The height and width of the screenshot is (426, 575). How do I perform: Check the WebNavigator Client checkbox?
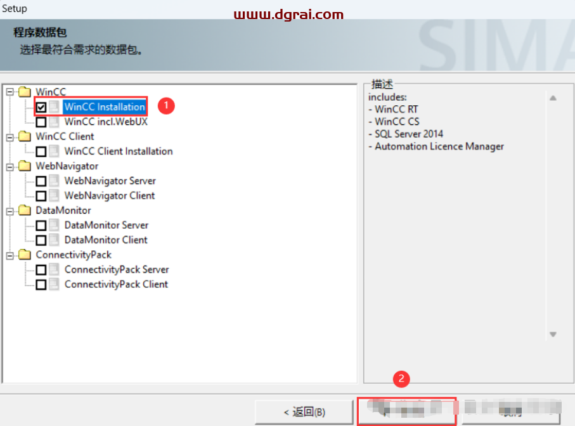41,196
